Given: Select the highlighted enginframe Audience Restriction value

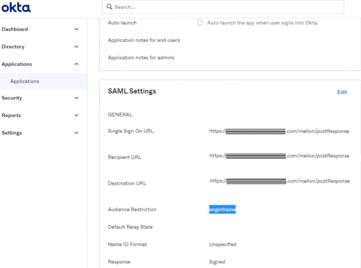Looking at the screenshot, I should pyautogui.click(x=222, y=209).
